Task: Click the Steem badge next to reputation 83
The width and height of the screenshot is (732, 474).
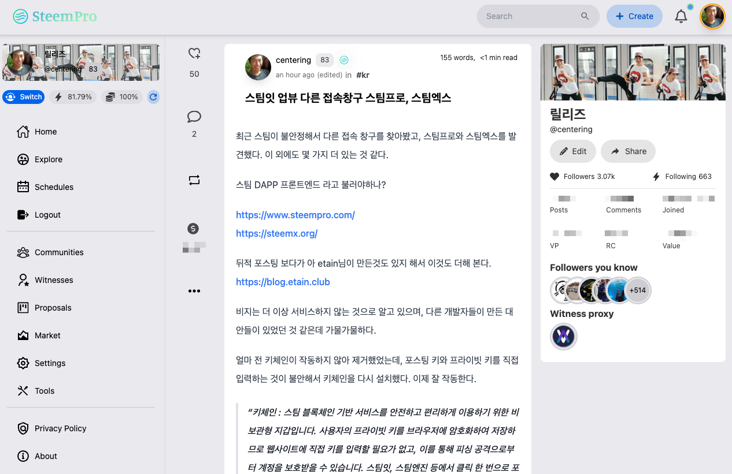Action: click(x=344, y=60)
